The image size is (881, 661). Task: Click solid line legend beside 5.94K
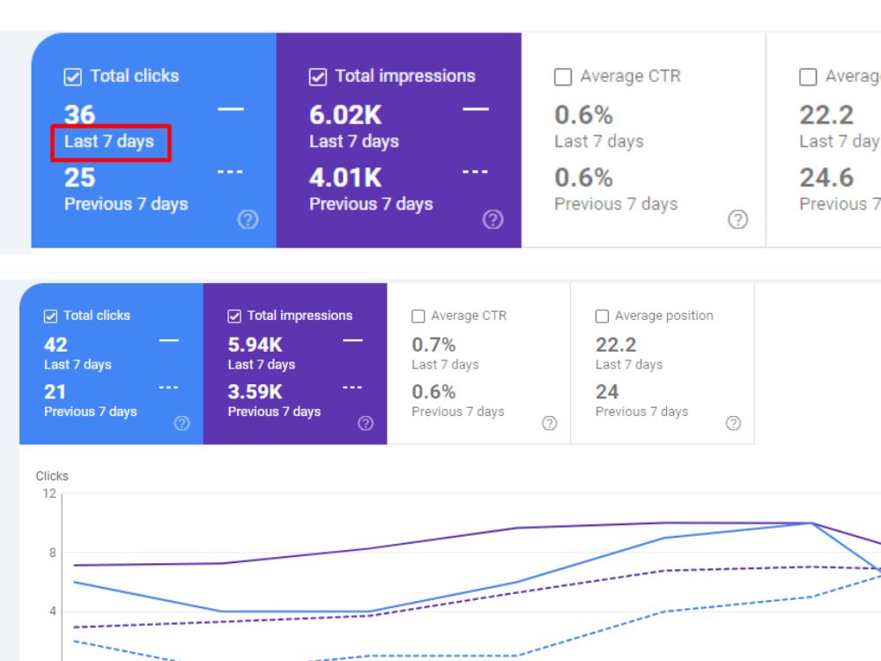[x=353, y=340]
